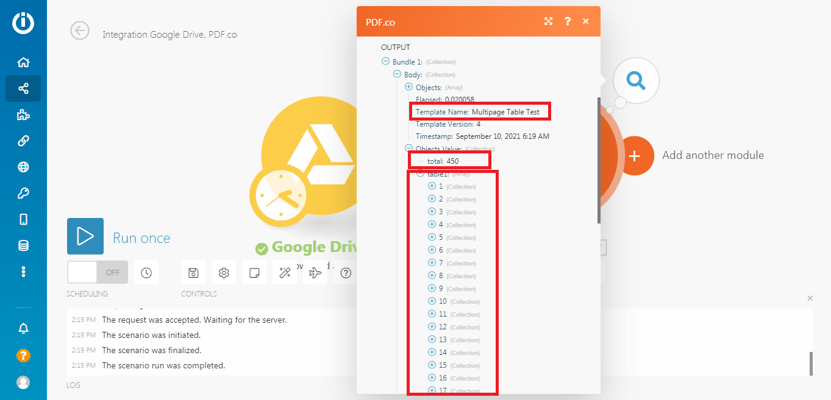Collapse the Body collection node

[397, 74]
